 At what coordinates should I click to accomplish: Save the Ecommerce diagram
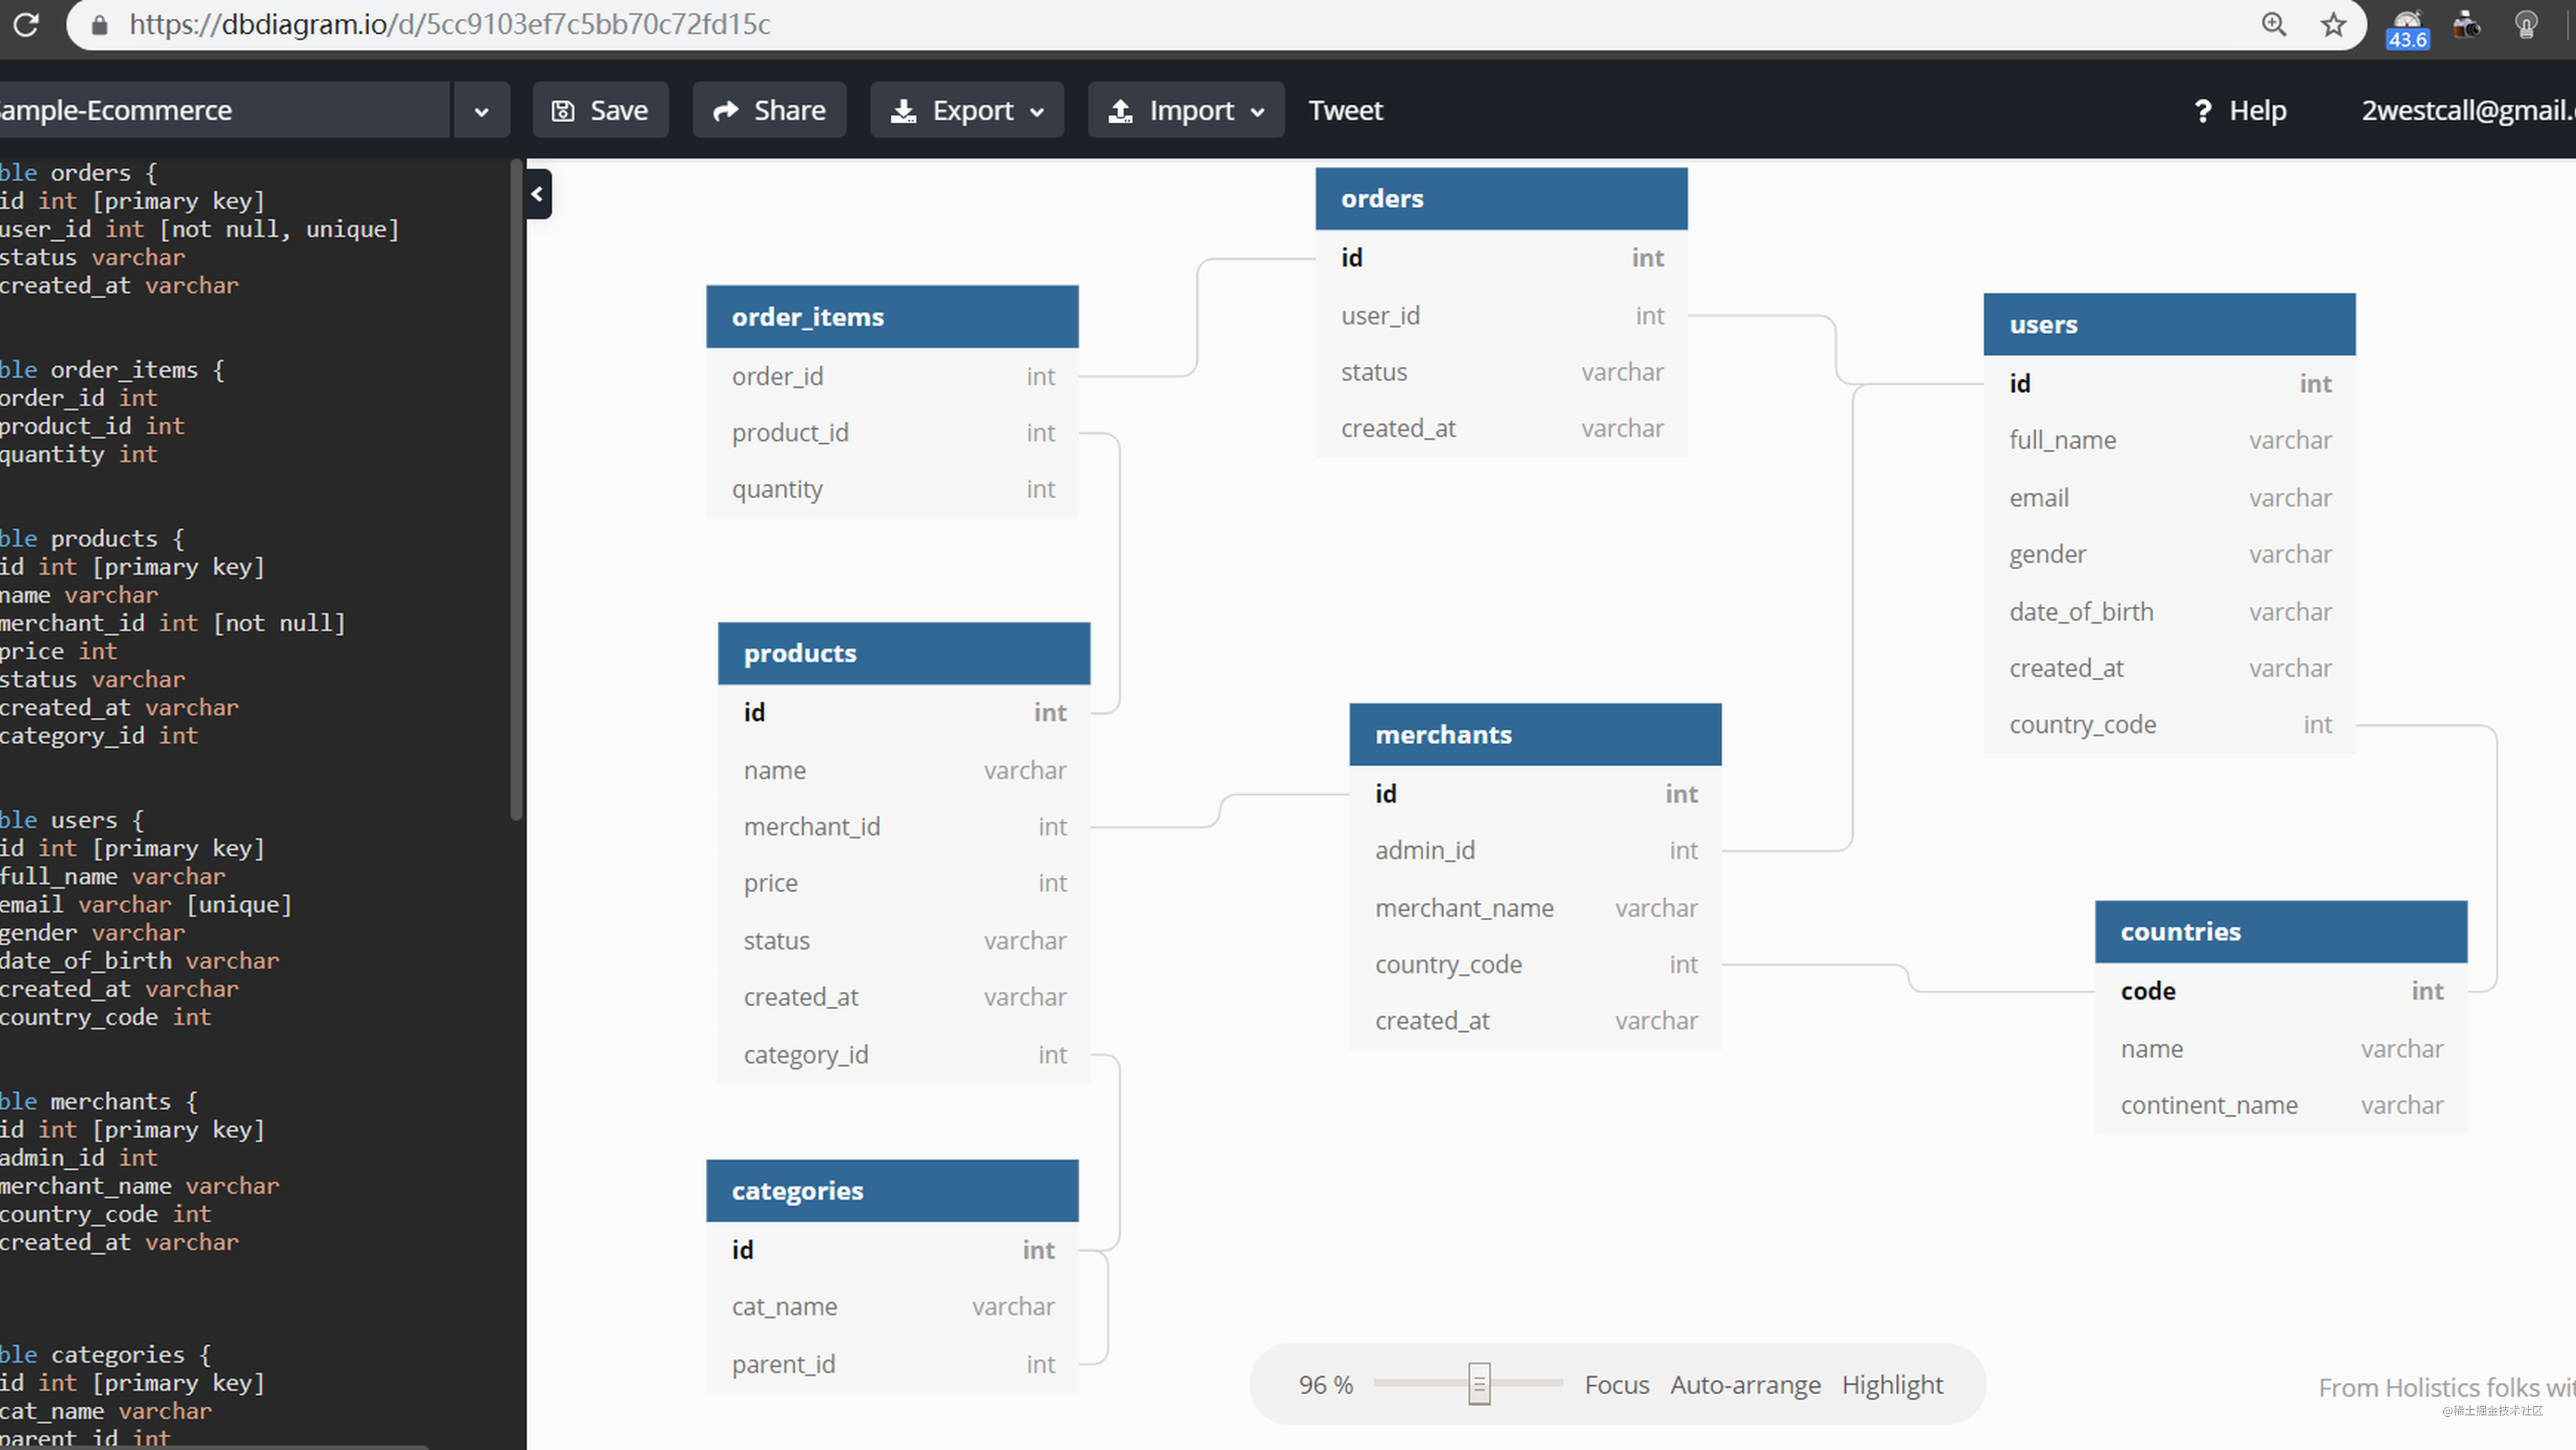click(599, 110)
